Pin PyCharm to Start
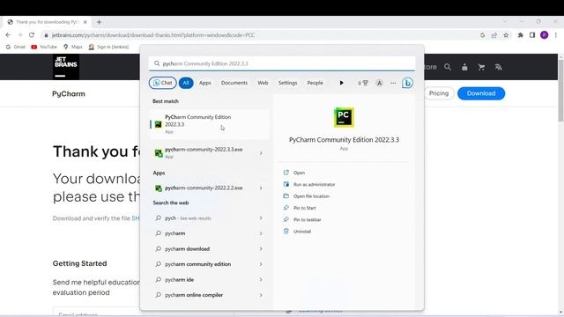The image size is (564, 317). (304, 208)
